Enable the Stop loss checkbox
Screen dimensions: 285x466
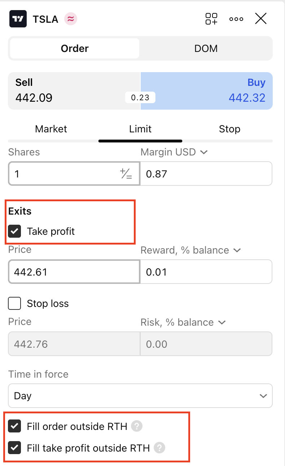point(14,304)
